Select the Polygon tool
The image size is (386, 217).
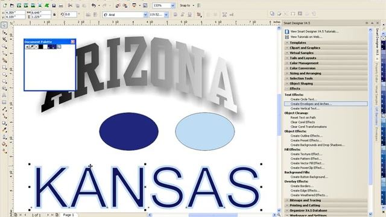click(4, 81)
